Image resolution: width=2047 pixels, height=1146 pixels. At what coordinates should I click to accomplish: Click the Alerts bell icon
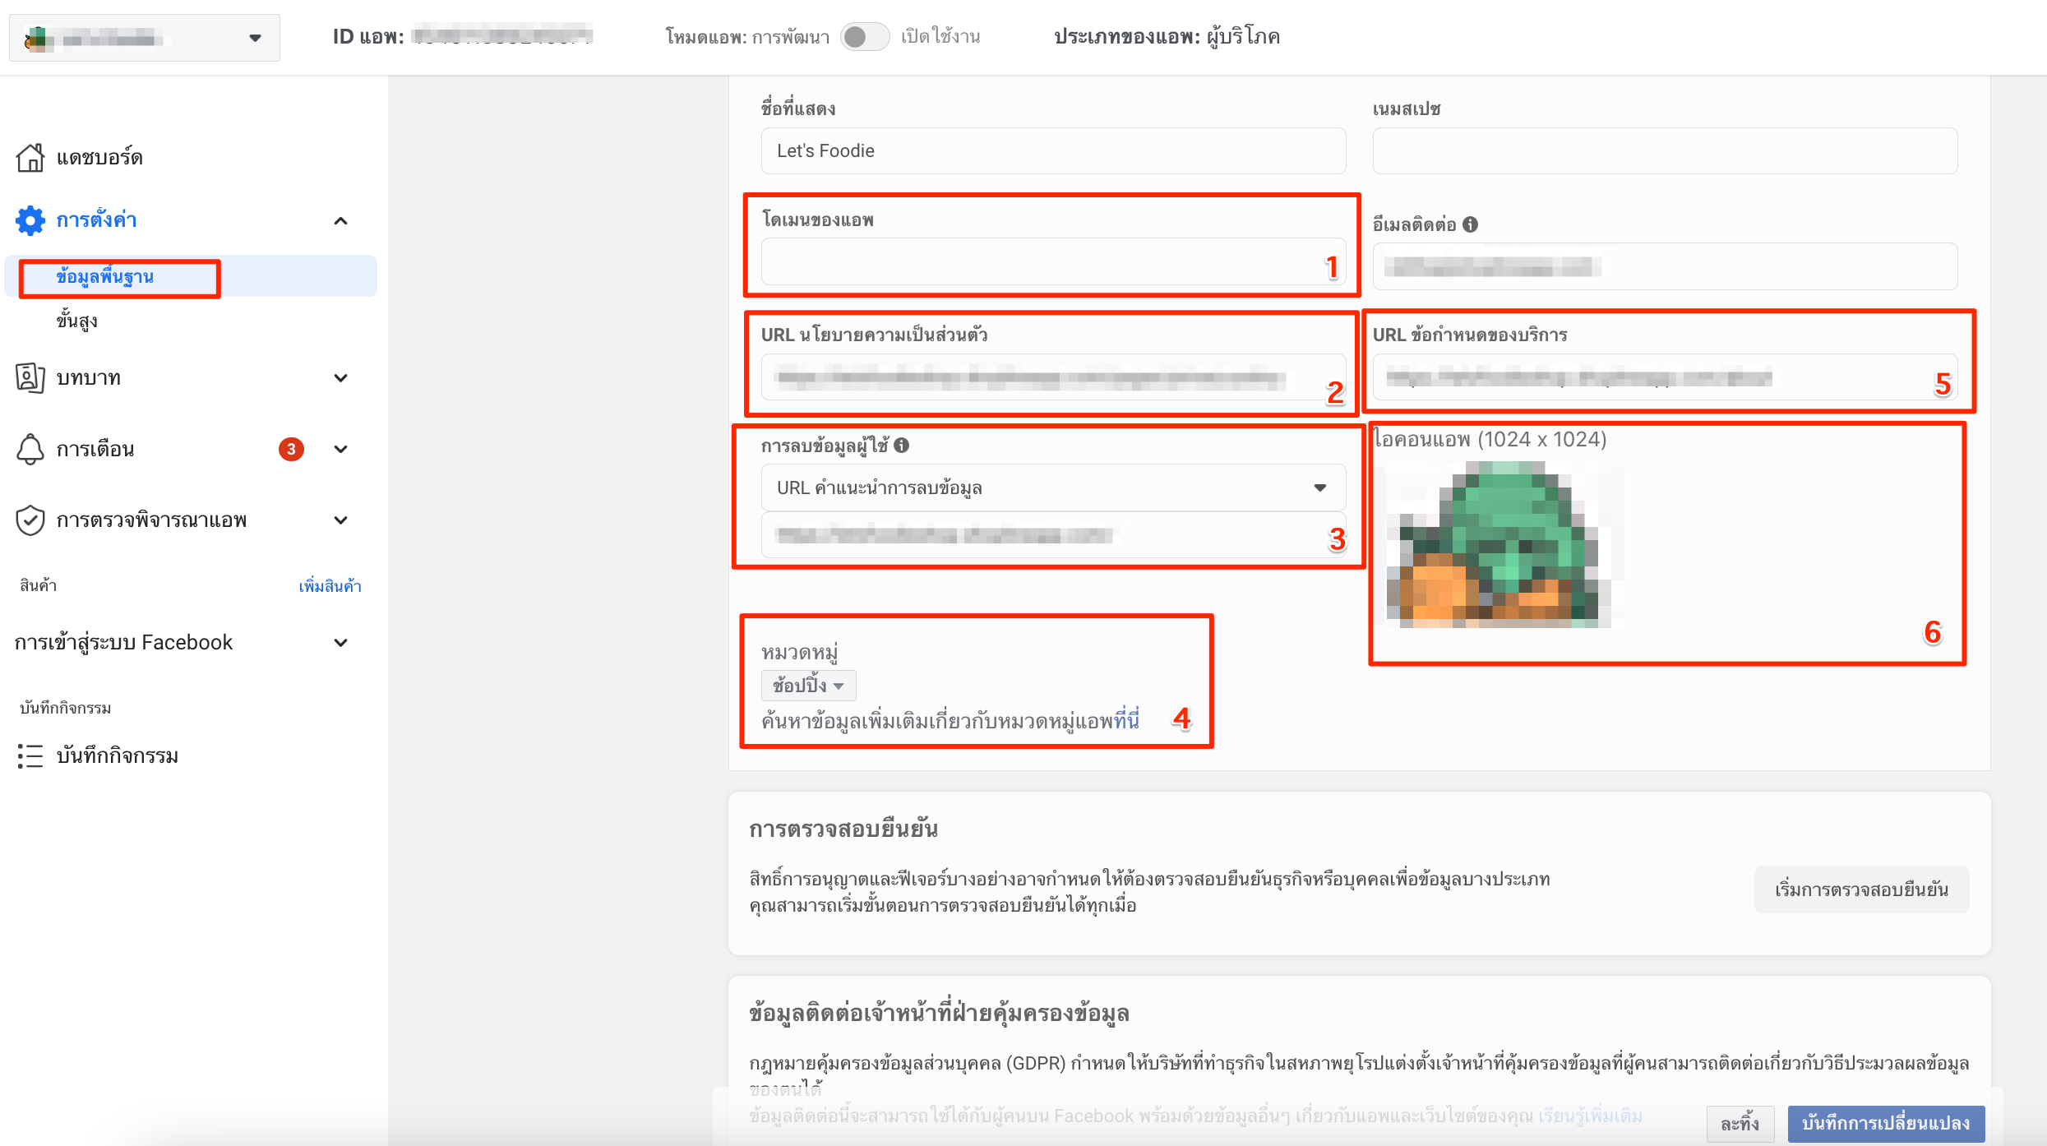click(x=30, y=449)
